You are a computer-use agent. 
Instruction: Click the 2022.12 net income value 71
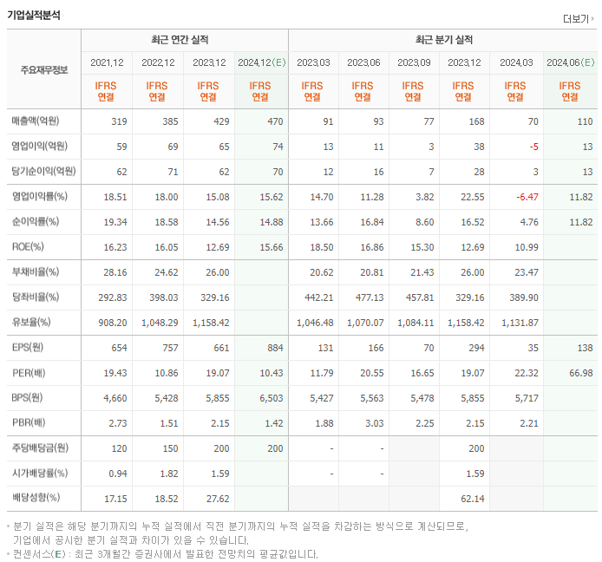point(173,172)
